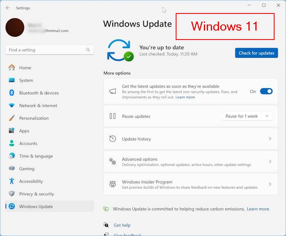Close the Settings window
The image size is (286, 236).
click(278, 5)
